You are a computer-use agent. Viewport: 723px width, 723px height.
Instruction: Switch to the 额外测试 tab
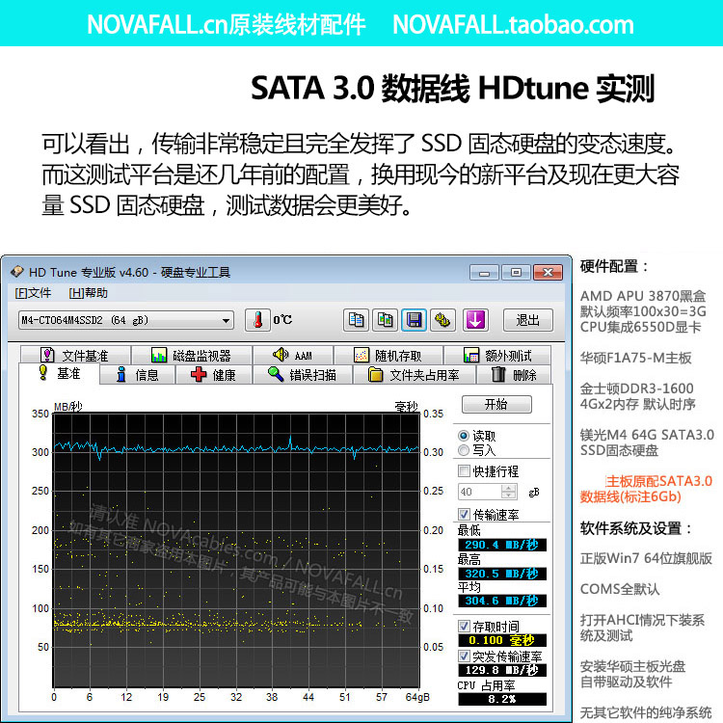pyautogui.click(x=497, y=355)
